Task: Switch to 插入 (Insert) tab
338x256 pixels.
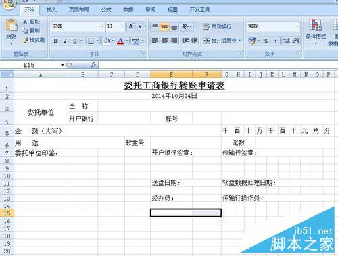Action: [x=51, y=10]
